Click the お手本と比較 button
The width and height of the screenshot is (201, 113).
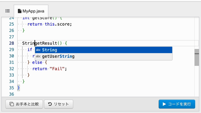[24, 104]
